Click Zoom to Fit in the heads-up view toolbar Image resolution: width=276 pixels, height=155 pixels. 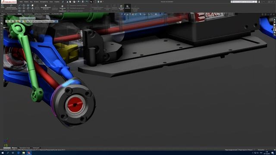[122, 14]
